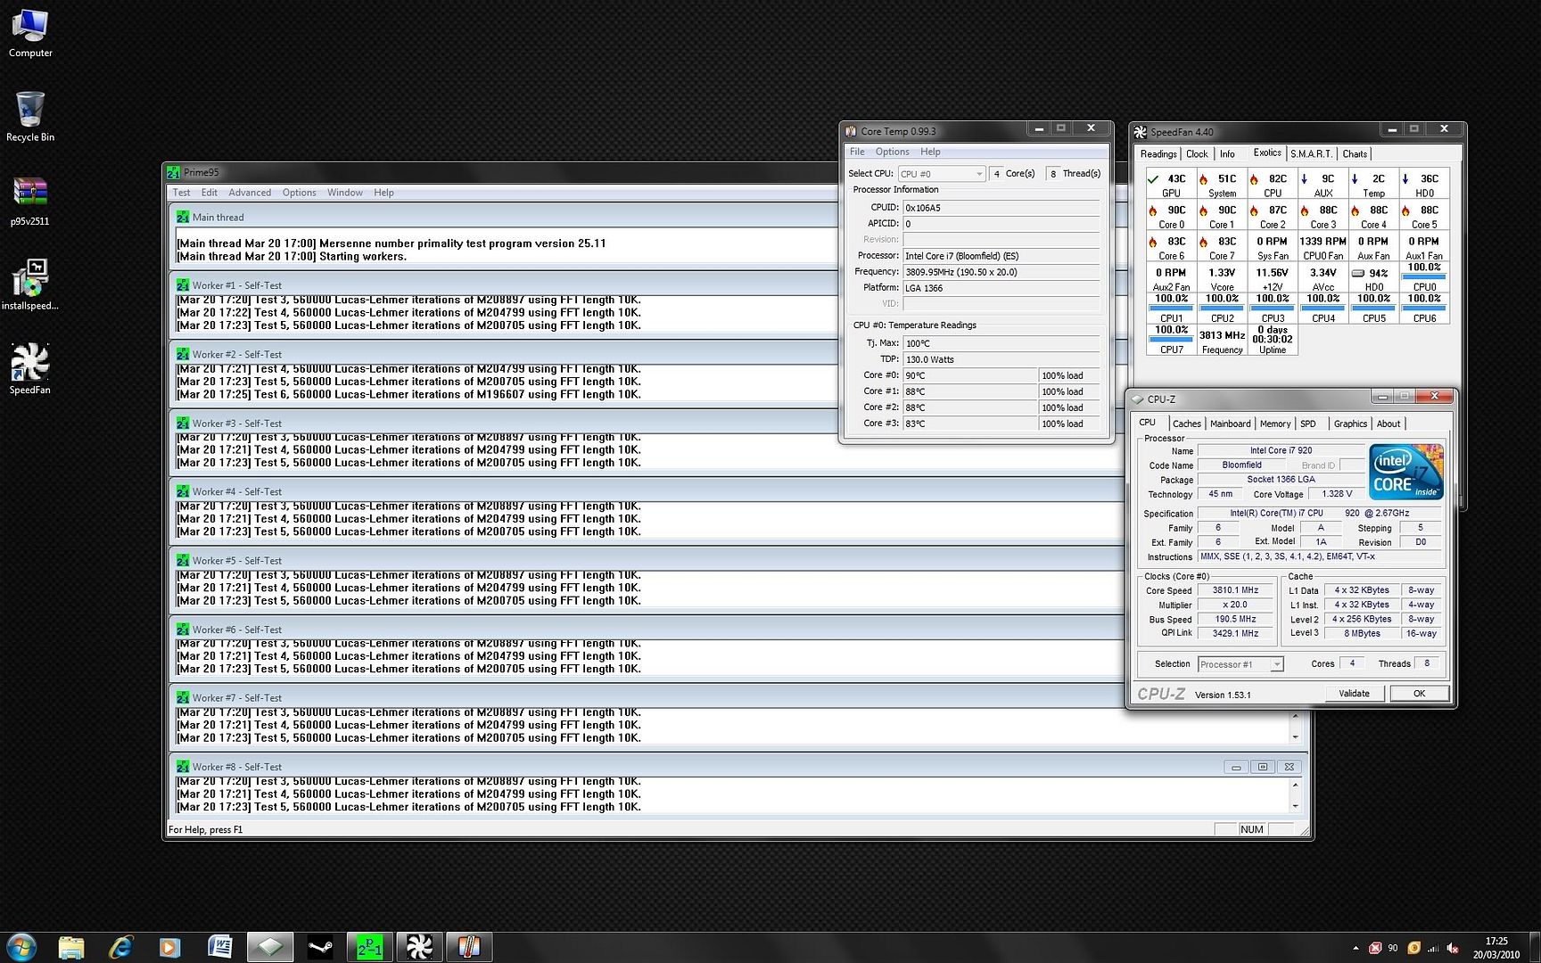Switch to CPU-Z Caches tab

[x=1186, y=424]
